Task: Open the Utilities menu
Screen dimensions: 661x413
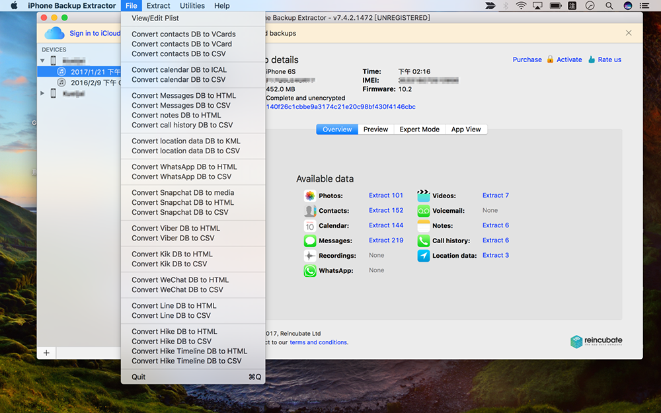Action: pos(192,5)
